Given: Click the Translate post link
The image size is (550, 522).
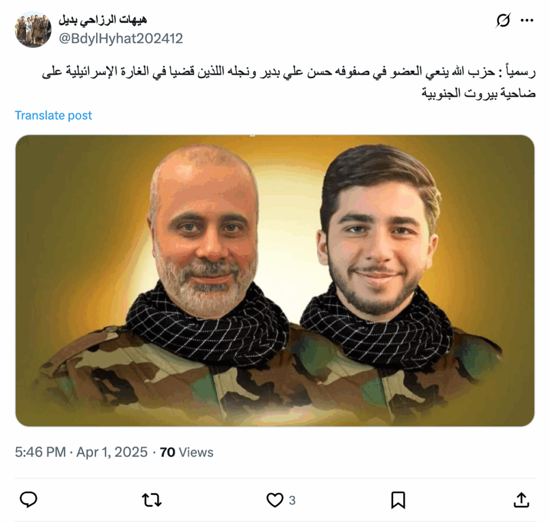Looking at the screenshot, I should 53,115.
